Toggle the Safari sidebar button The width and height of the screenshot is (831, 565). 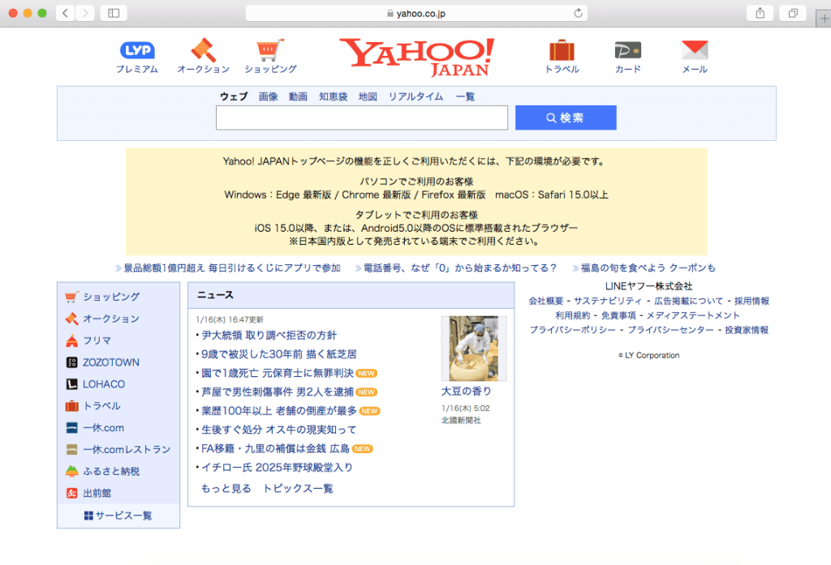pyautogui.click(x=114, y=13)
